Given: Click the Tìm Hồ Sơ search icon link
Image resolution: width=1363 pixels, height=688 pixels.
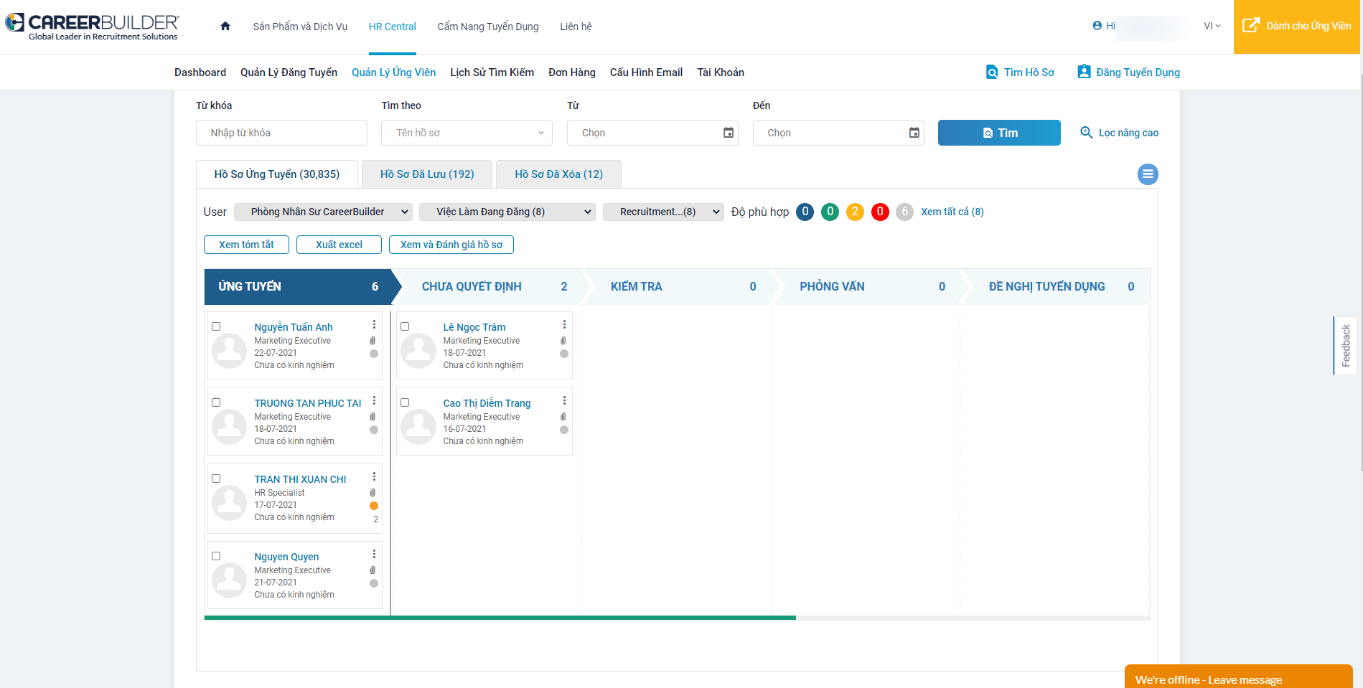Looking at the screenshot, I should pos(1020,72).
